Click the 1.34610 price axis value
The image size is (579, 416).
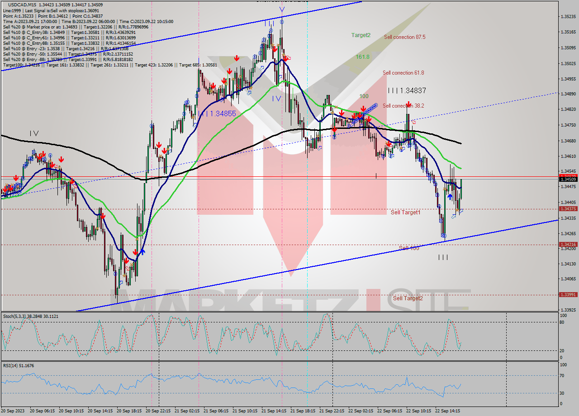click(x=568, y=156)
